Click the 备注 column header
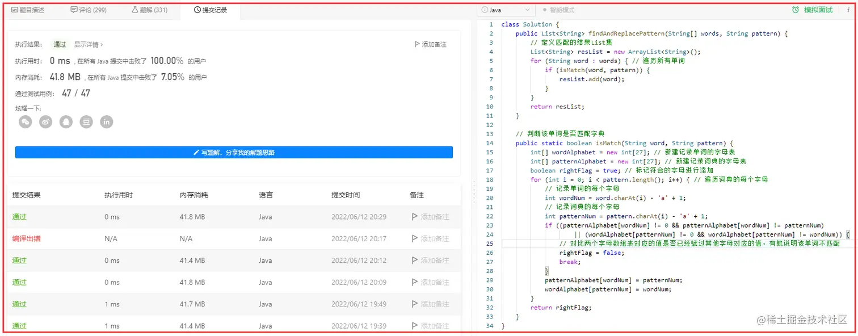 (417, 195)
